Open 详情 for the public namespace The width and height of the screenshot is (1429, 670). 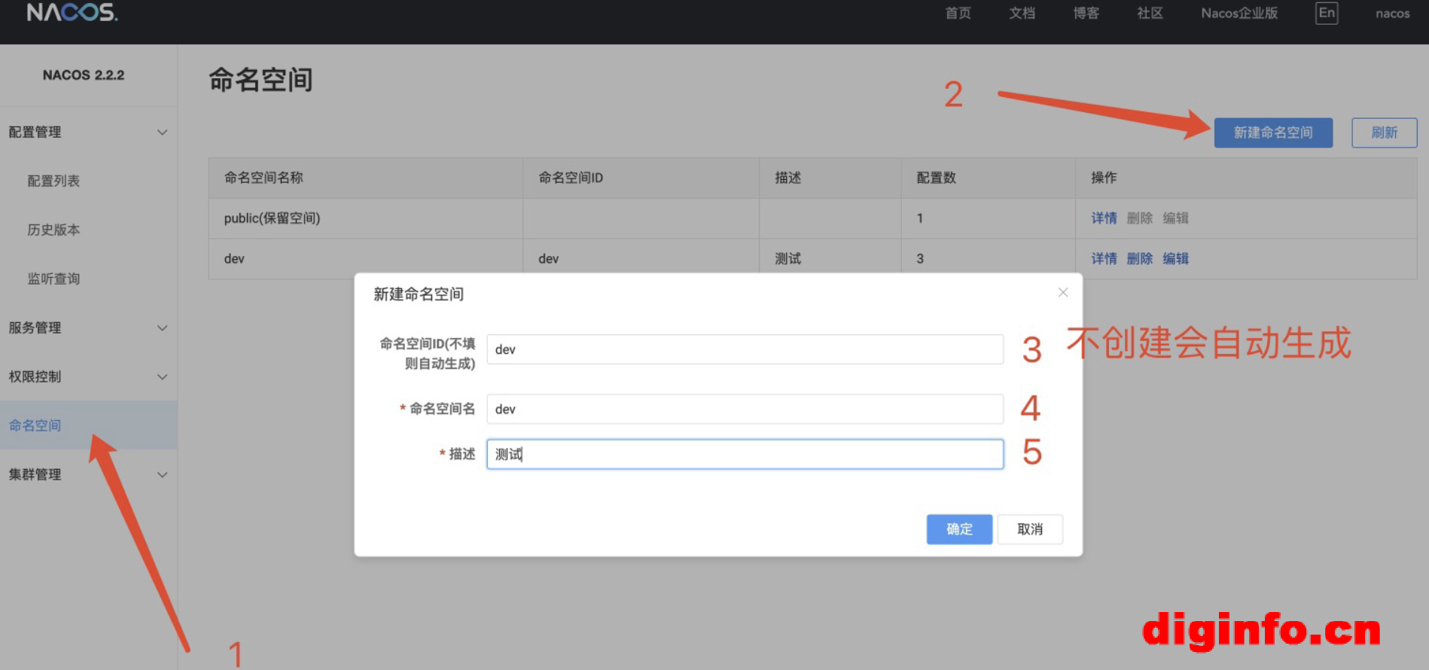click(x=1104, y=218)
